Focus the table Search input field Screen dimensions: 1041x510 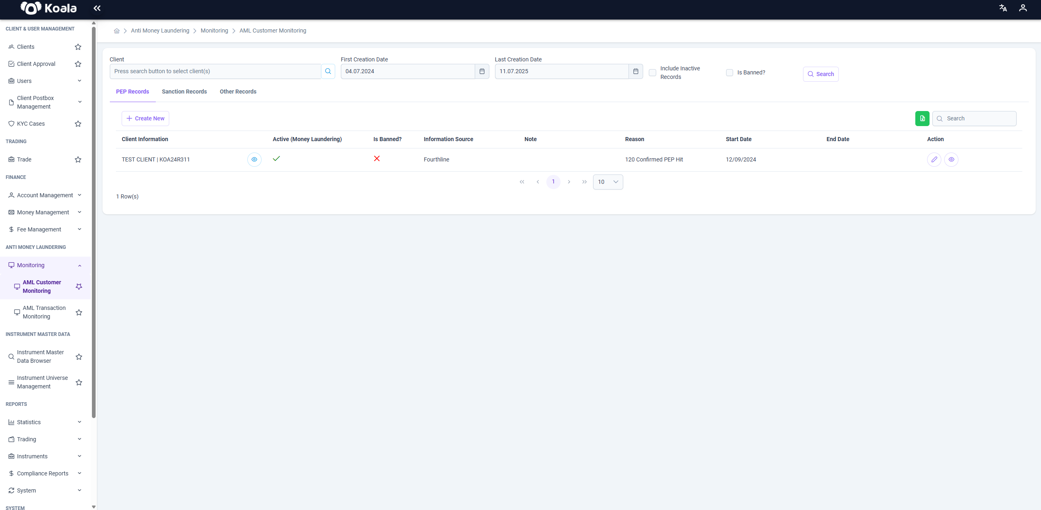pos(974,118)
